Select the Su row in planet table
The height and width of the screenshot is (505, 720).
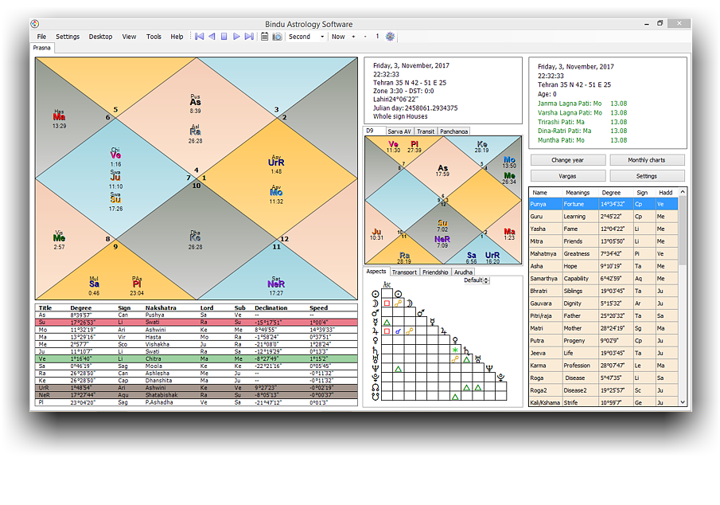coord(197,323)
